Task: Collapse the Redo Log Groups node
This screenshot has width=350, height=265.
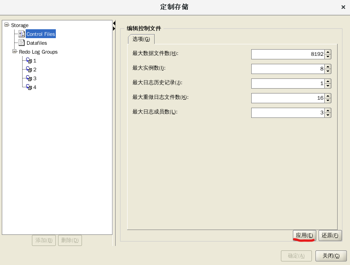Action: coord(15,51)
